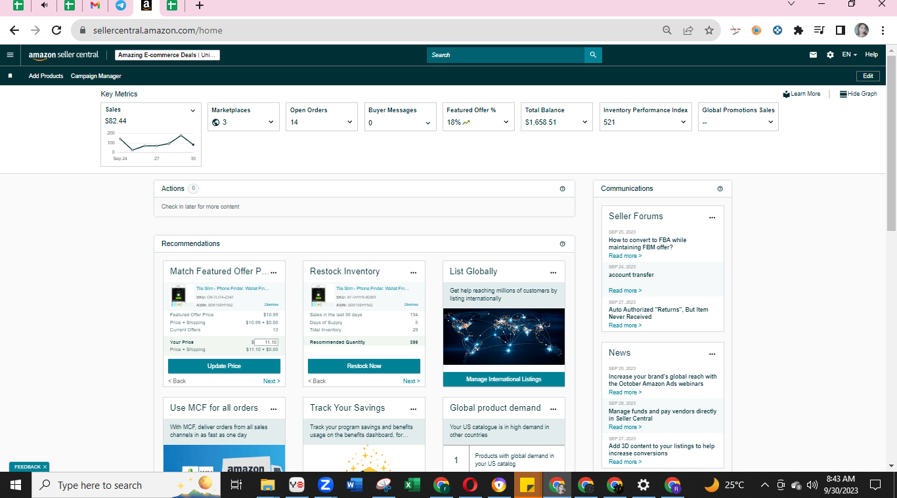Open the mail messages icon
The image size is (897, 498).
click(x=814, y=55)
